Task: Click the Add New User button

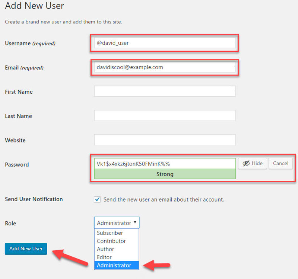Action: click(x=26, y=248)
